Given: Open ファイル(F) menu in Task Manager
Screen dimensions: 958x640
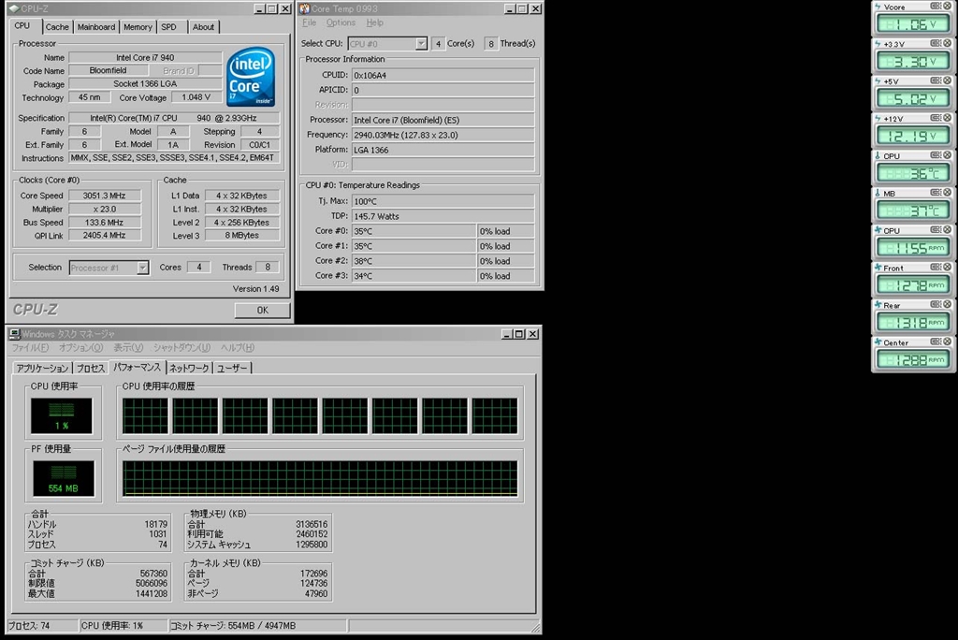Looking at the screenshot, I should [x=31, y=347].
